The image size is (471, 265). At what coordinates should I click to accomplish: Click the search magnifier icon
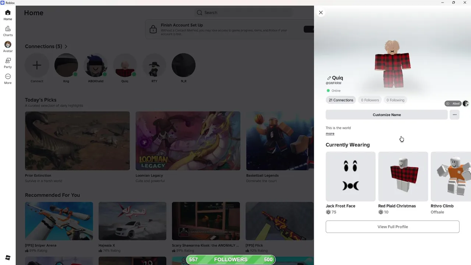pos(199,13)
